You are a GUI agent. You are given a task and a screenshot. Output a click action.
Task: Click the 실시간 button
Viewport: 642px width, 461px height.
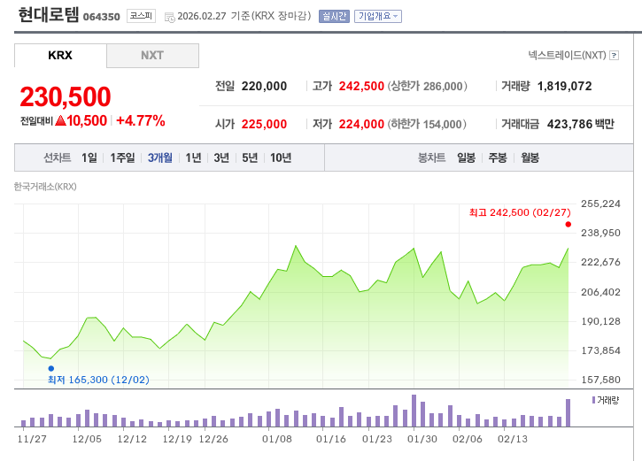click(334, 16)
